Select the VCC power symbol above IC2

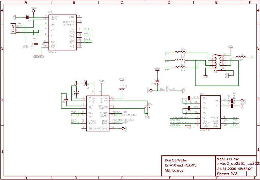point(33,11)
